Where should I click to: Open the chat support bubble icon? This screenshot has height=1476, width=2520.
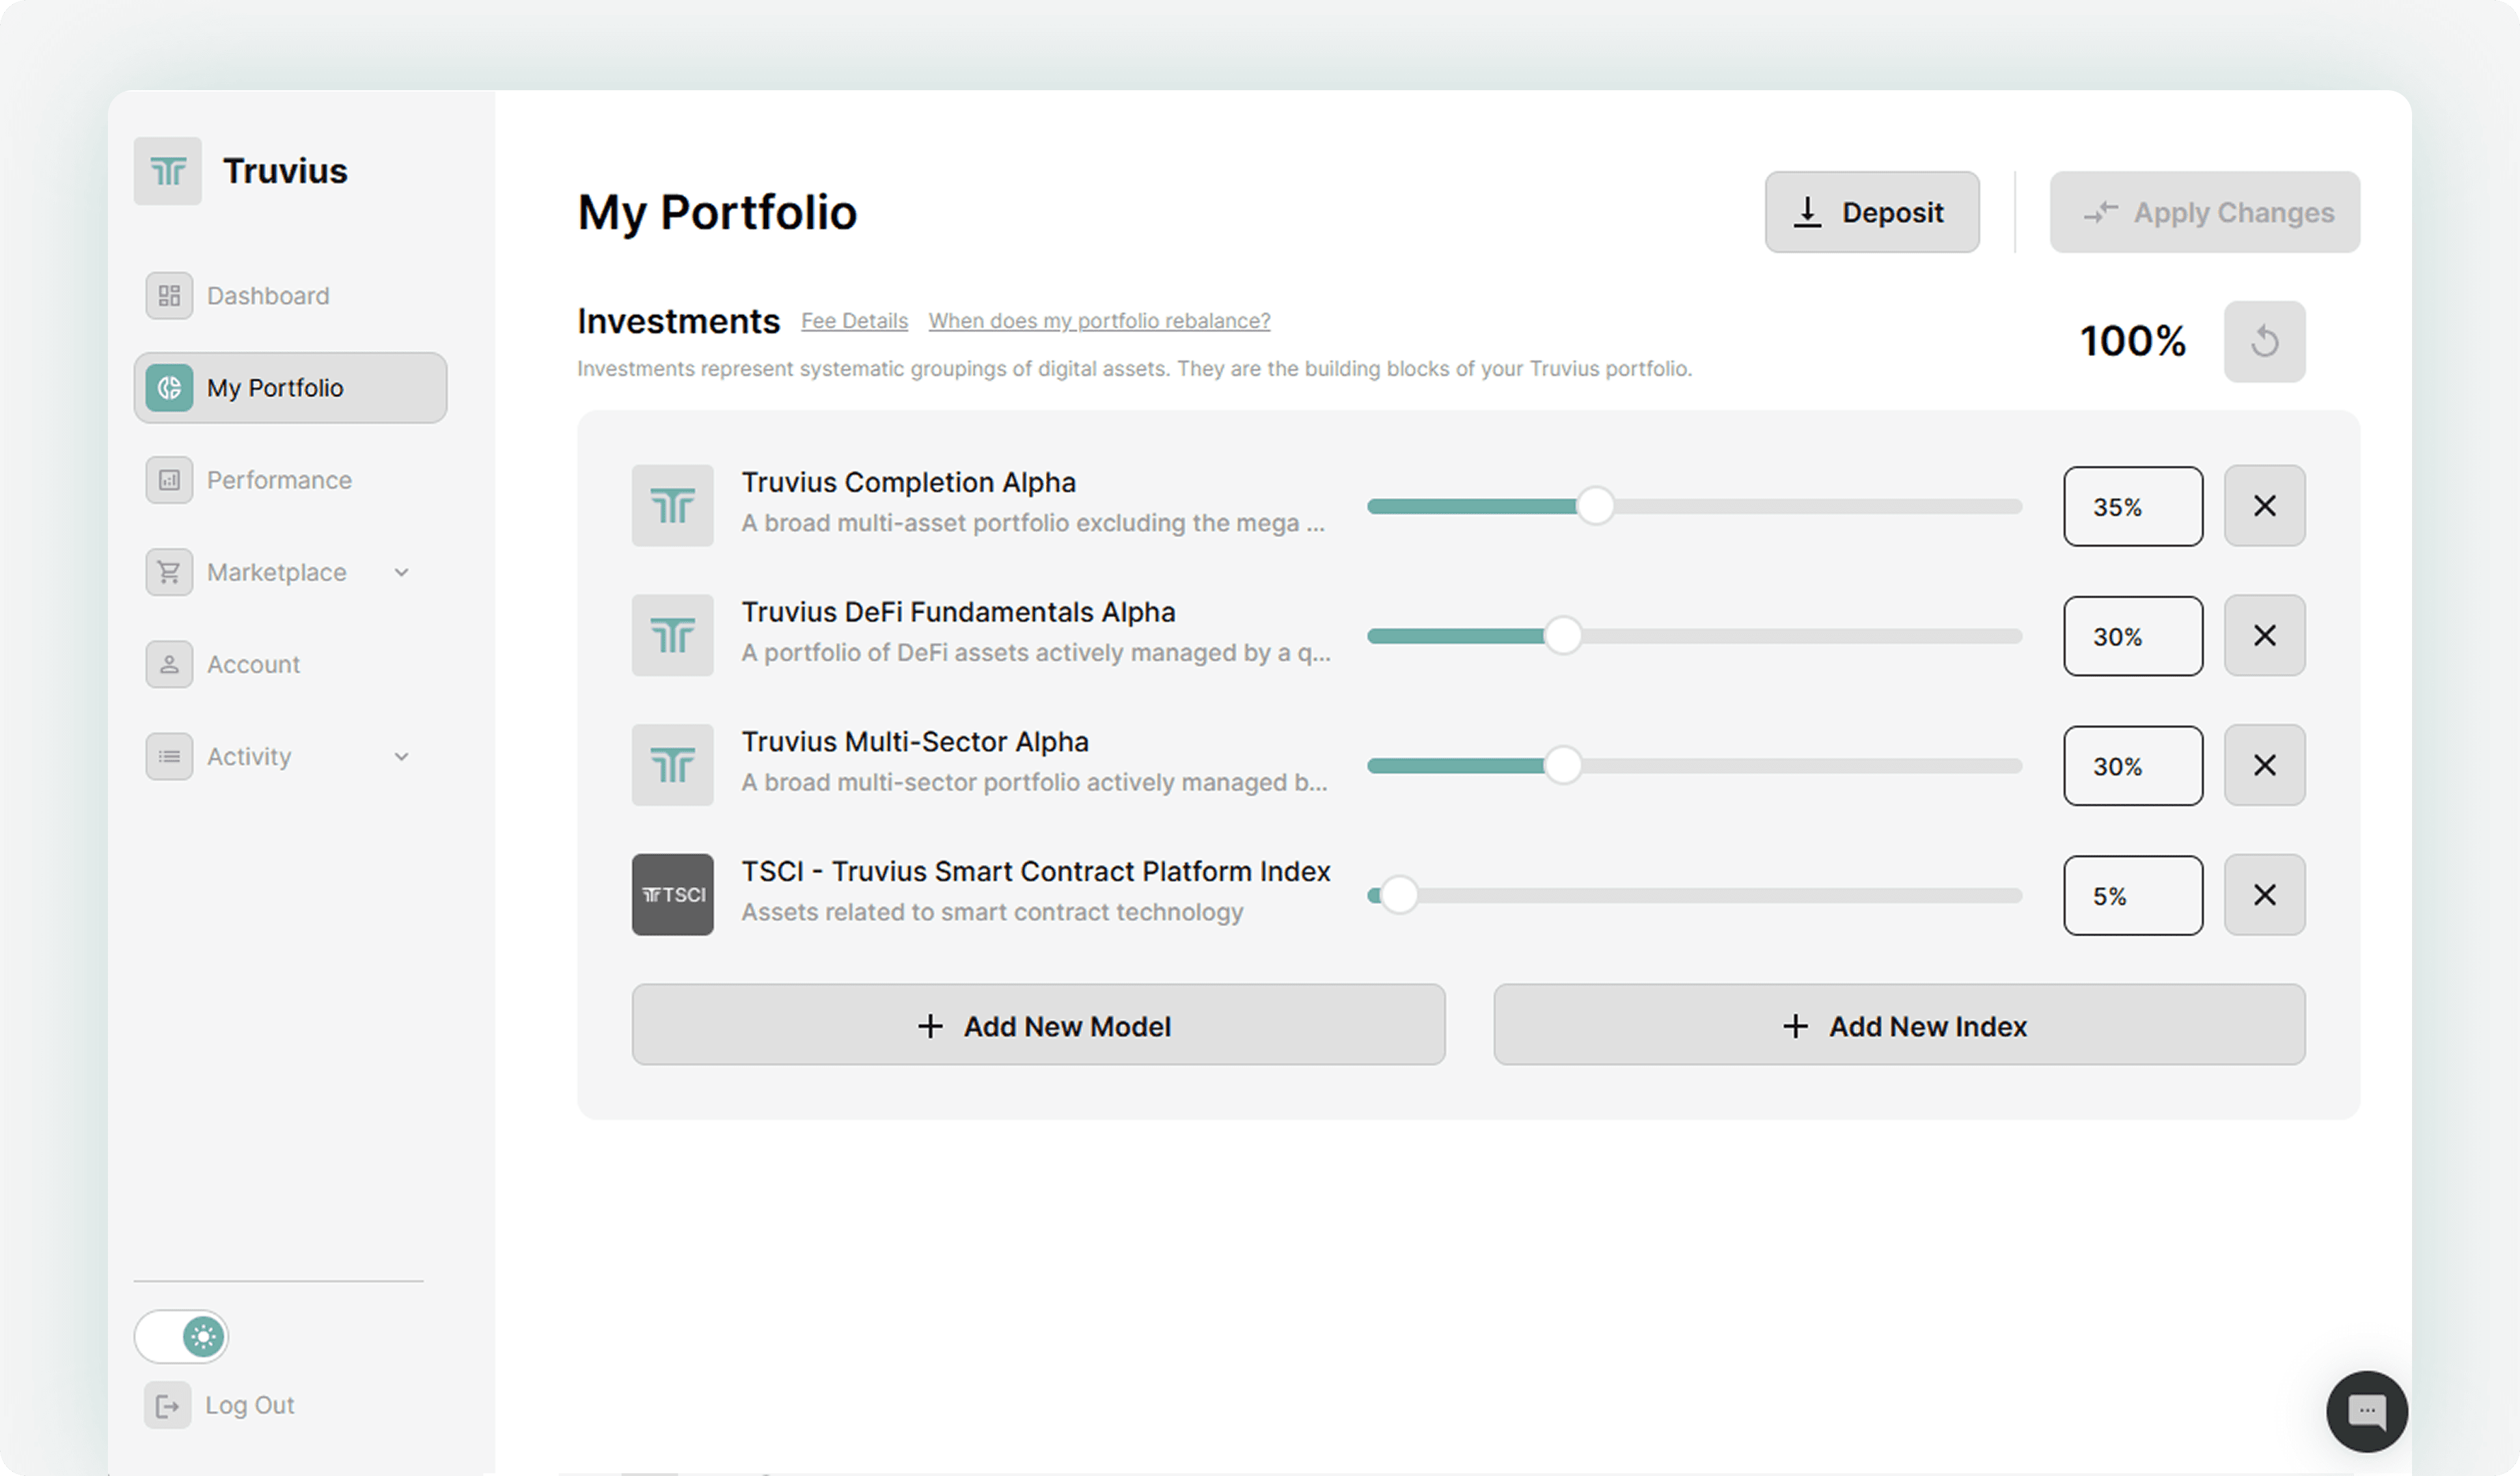[2366, 1411]
